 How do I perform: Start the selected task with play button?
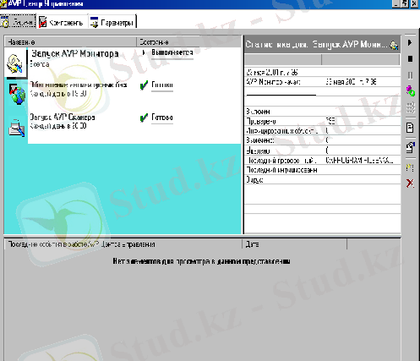click(x=410, y=42)
